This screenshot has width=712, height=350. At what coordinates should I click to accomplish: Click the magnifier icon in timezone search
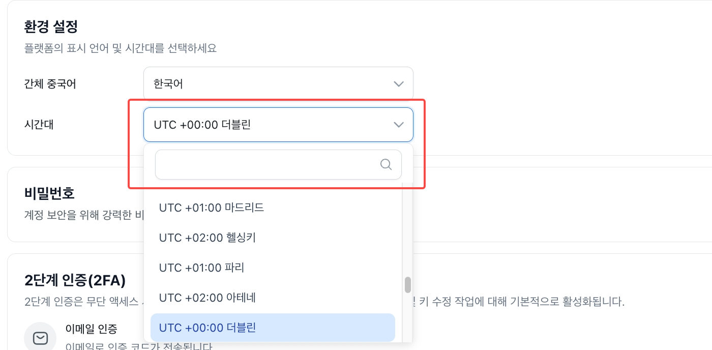[x=386, y=164]
